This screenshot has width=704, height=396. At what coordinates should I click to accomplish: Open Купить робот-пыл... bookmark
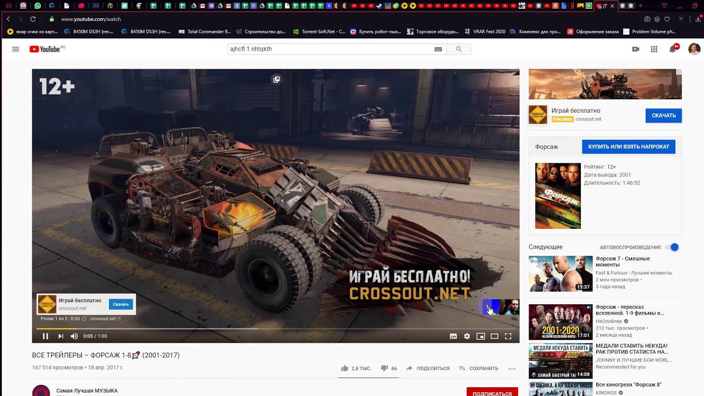[x=376, y=32]
